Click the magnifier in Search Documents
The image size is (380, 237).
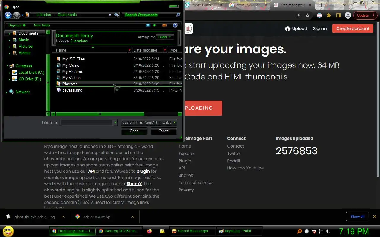pyautogui.click(x=178, y=15)
